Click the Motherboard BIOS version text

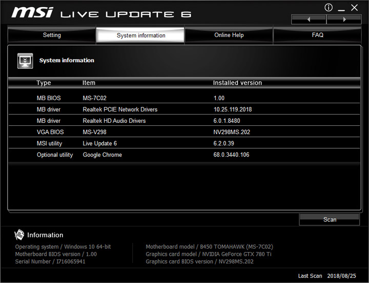(x=56, y=254)
